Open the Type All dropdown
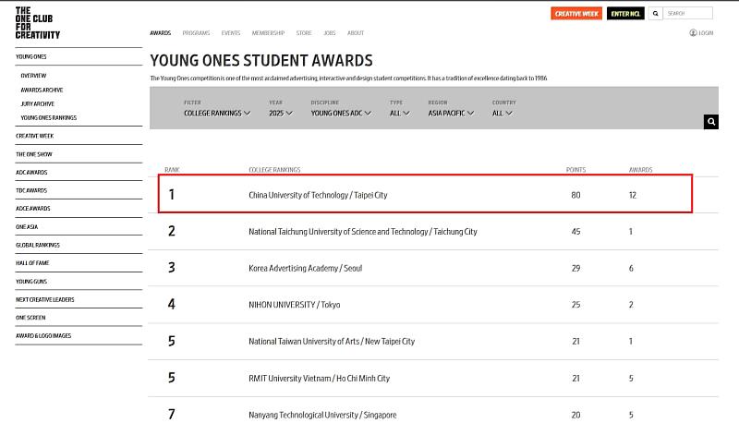Image resolution: width=739 pixels, height=423 pixels. tap(400, 114)
